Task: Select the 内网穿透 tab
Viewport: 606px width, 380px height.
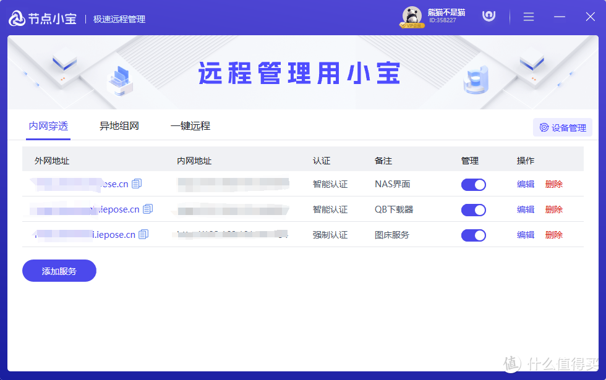Action: [x=48, y=125]
